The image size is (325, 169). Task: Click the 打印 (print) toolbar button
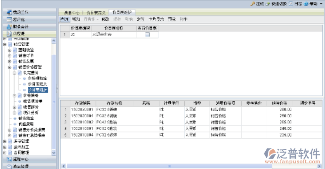coord(183,19)
